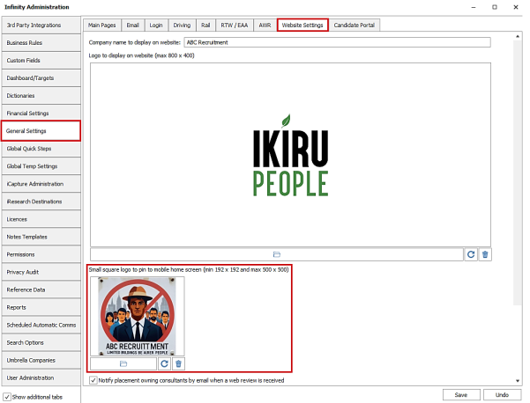Switch to Driving tab
Image resolution: width=530 pixels, height=403 pixels.
coord(182,26)
